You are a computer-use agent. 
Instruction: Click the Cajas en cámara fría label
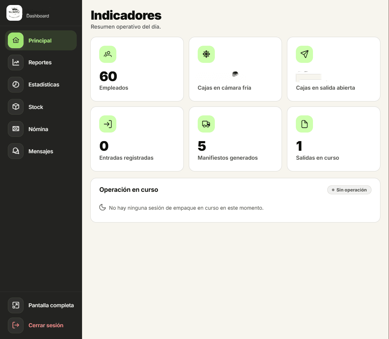point(224,88)
